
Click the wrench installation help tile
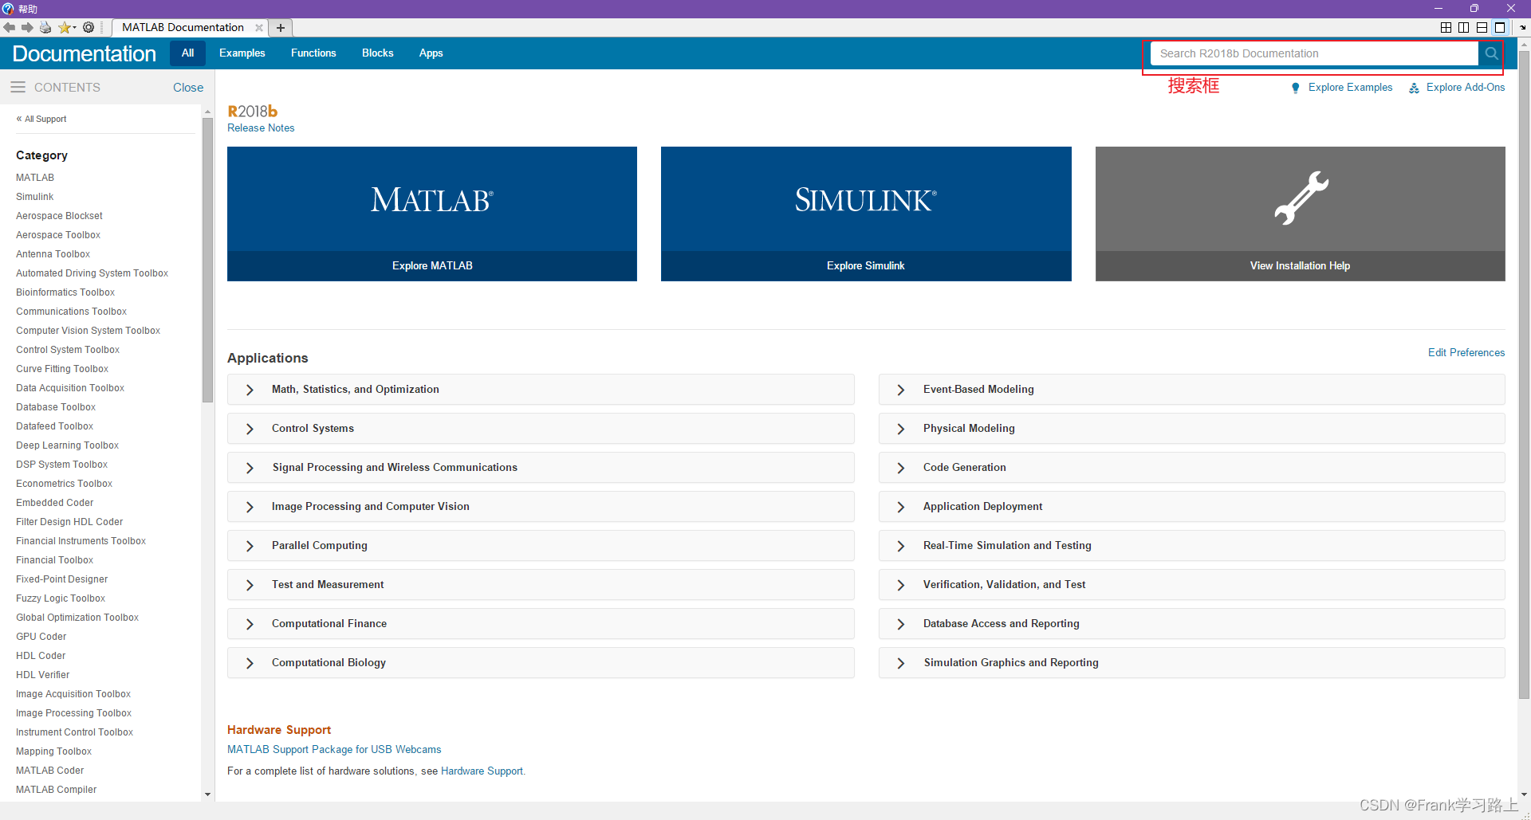tap(1301, 198)
